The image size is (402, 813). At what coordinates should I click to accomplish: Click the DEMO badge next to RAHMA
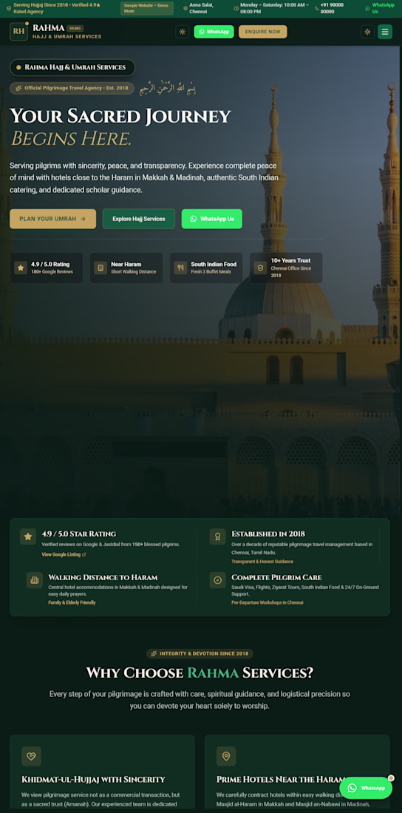pos(75,29)
